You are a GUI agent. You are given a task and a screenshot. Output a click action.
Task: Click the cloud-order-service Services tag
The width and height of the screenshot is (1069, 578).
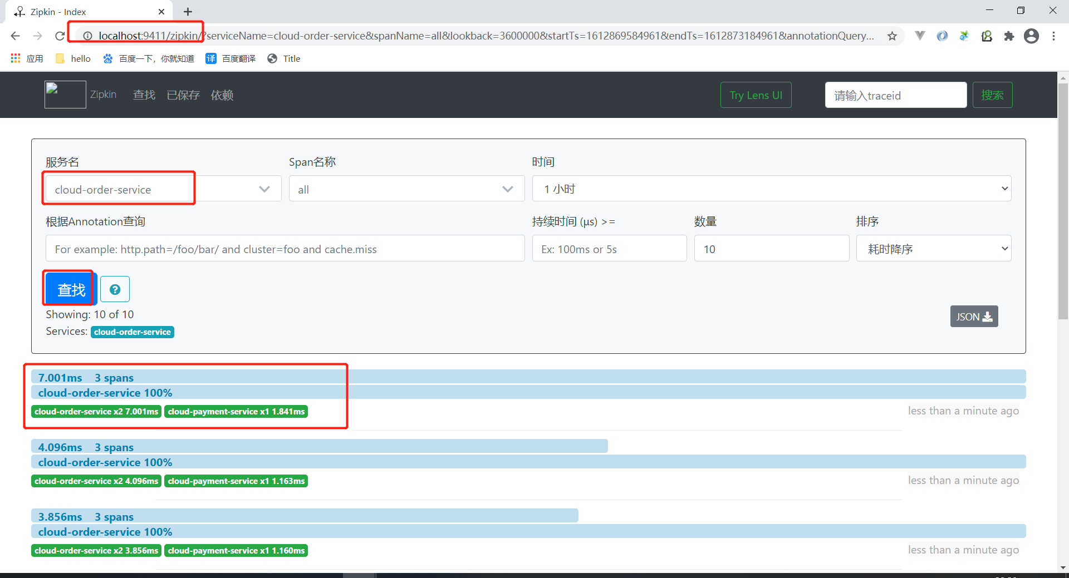[x=133, y=332]
